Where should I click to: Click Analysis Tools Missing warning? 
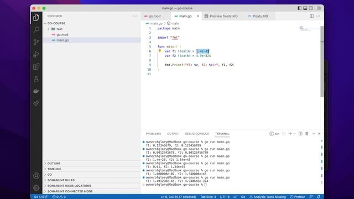click(x=268, y=197)
